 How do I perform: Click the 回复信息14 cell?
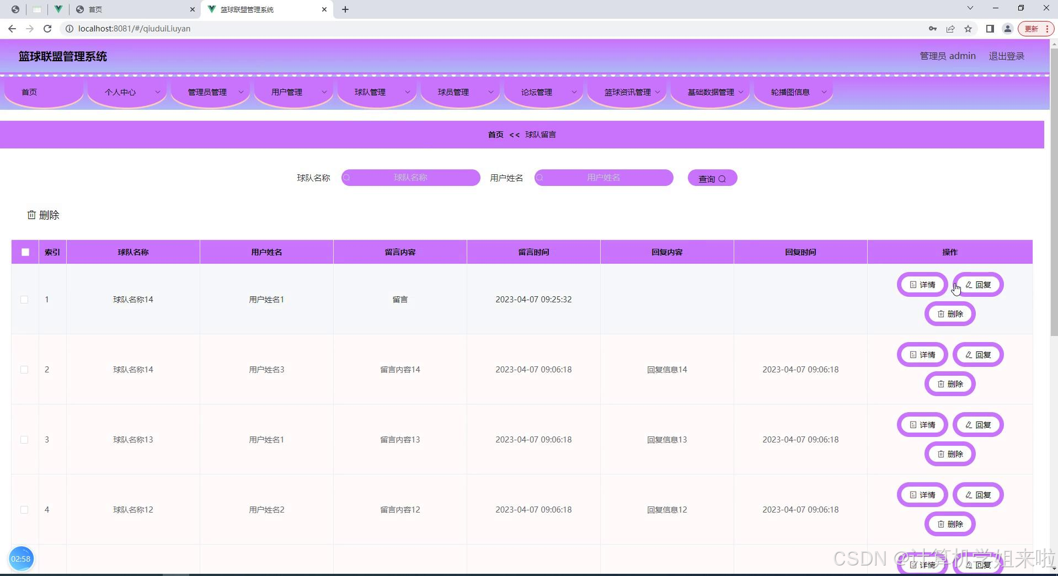667,370
